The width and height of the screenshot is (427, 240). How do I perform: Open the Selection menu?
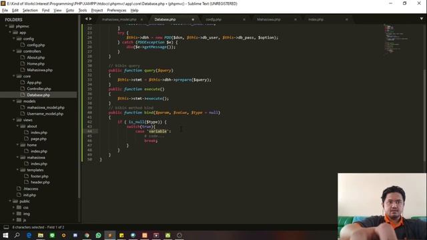pyautogui.click(x=30, y=11)
